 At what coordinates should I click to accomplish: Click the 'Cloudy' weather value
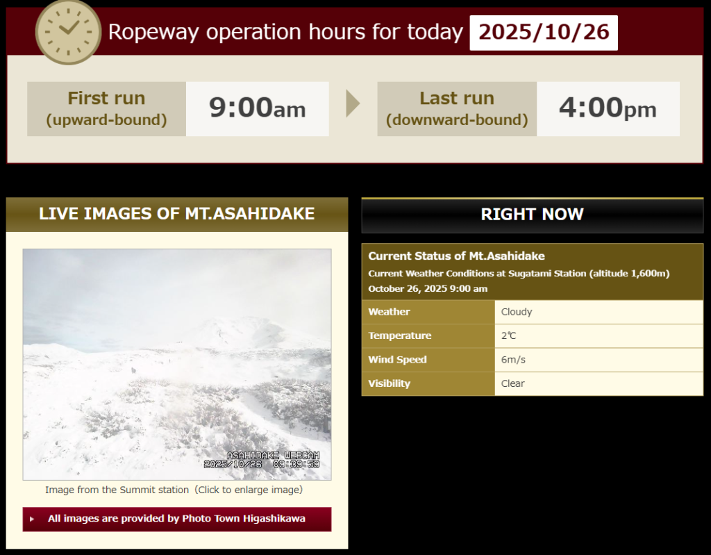[x=517, y=312]
